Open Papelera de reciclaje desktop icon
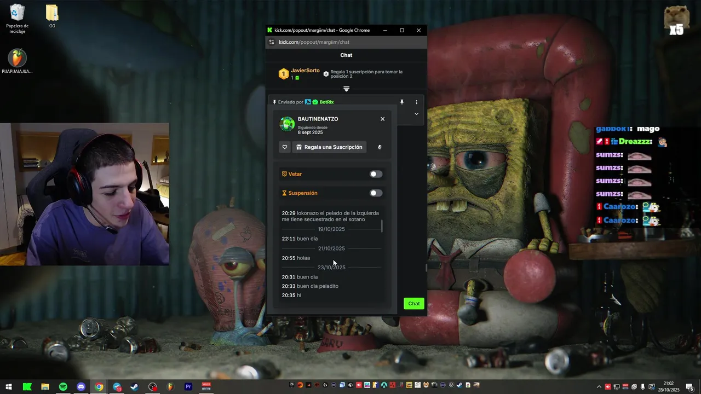This screenshot has height=394, width=701. click(18, 19)
